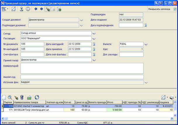Expand the Валюта dropdown
The height and width of the screenshot is (125, 178).
(x=146, y=44)
